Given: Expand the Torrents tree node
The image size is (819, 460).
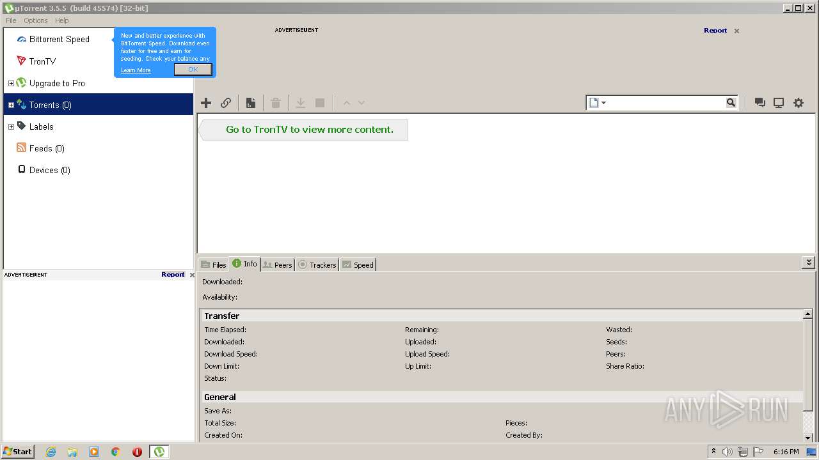Looking at the screenshot, I should pos(11,105).
